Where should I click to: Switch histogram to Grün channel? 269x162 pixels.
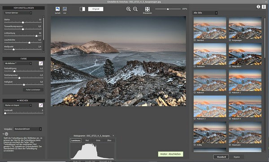coord(98,141)
